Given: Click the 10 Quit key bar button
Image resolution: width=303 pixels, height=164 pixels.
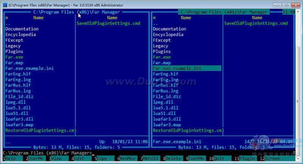Looking at the screenshot, I should coord(220,158).
